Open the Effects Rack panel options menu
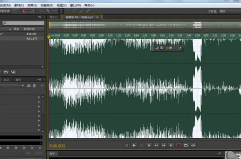The height and width of the screenshot is (159, 241). pos(39,80)
